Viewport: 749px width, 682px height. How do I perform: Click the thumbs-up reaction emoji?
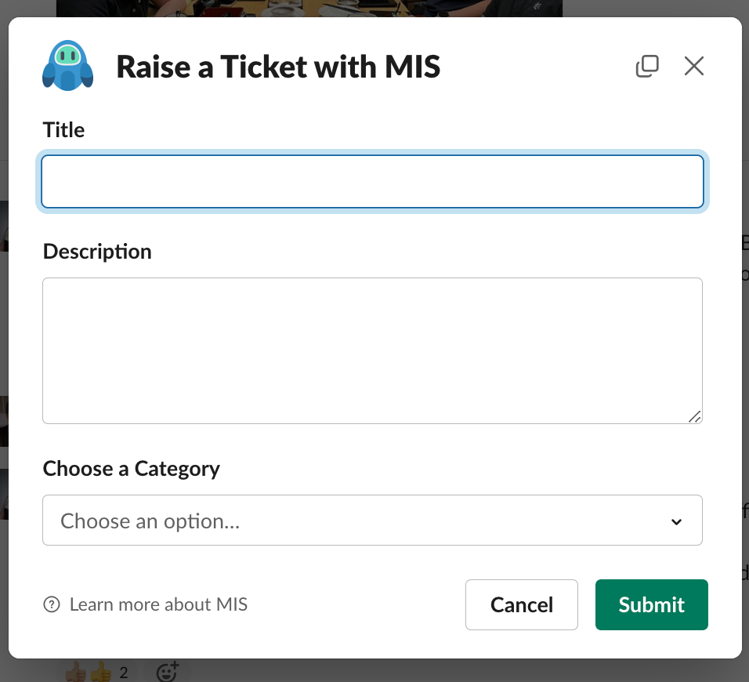[88, 672]
